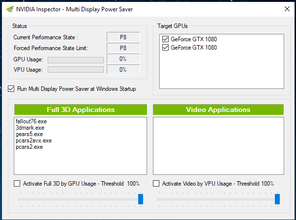Click the NVIDIA logo icon in title bar
Viewport: 296px width, 220px height.
(x=10, y=9)
